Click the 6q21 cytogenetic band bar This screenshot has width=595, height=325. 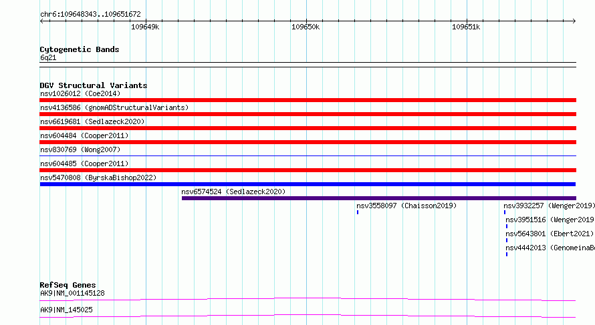(308, 65)
